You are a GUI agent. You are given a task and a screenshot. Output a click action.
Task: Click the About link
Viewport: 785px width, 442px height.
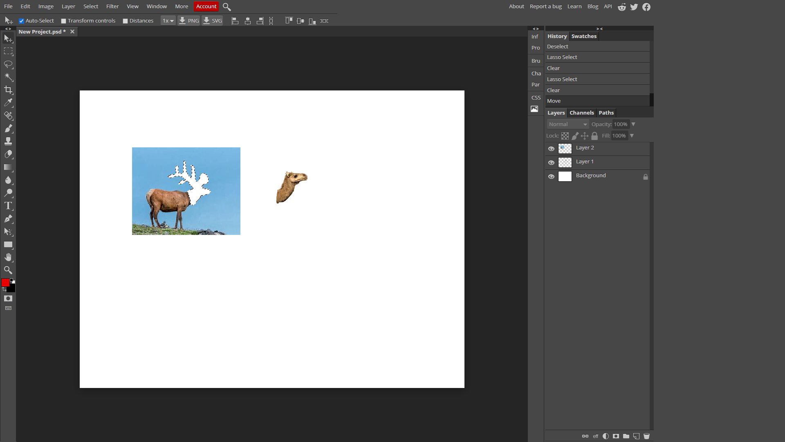pos(516,6)
